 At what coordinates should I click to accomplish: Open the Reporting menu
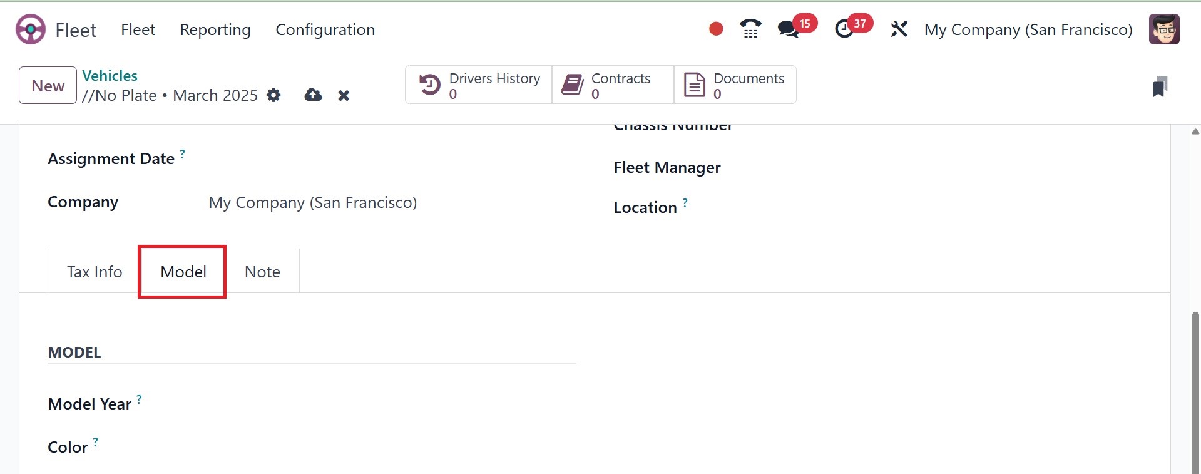[x=215, y=29]
